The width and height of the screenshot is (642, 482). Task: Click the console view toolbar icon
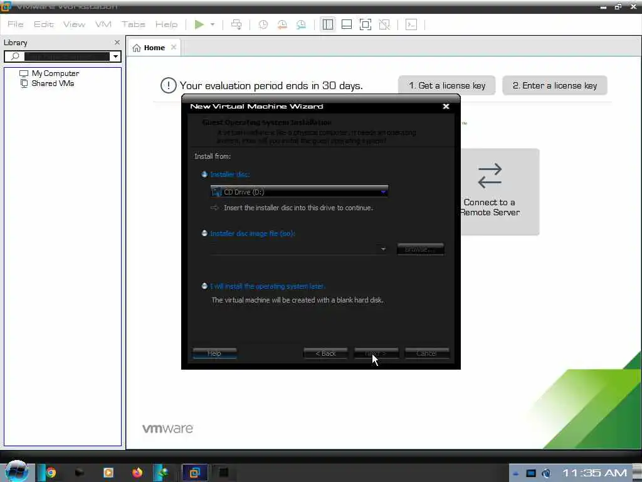click(x=411, y=24)
